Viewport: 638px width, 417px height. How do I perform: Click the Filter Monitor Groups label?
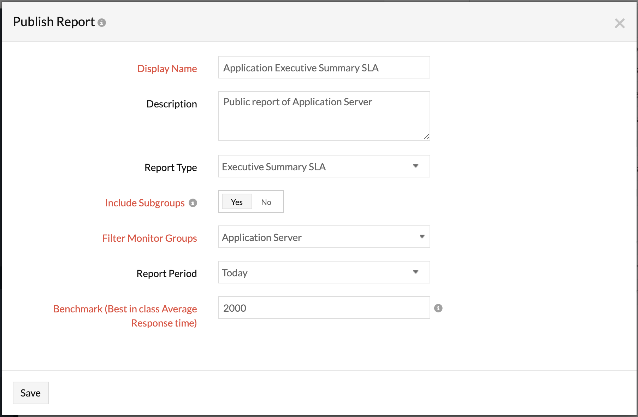coord(149,238)
